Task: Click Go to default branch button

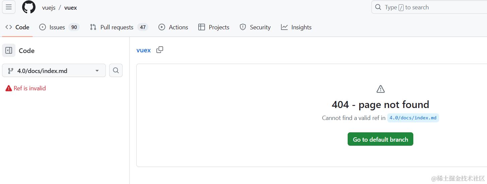Action: tap(380, 139)
